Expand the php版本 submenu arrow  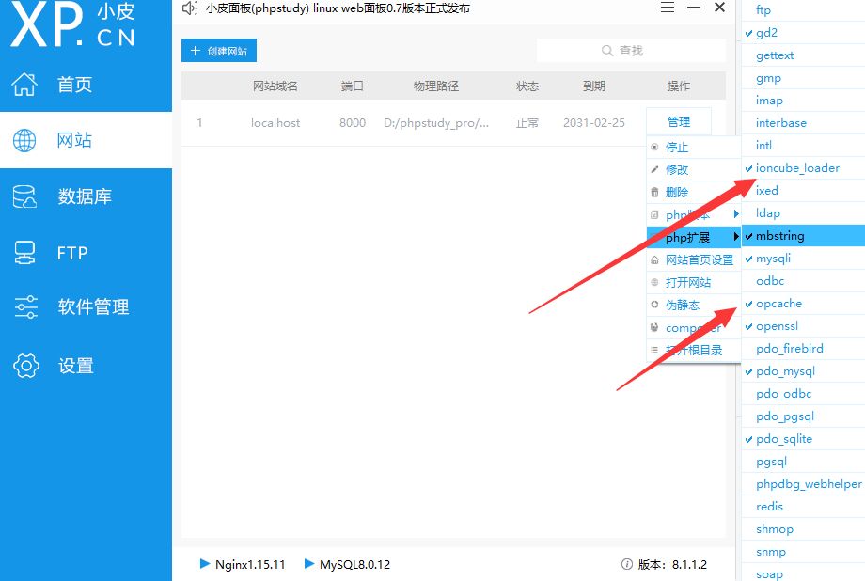tap(736, 214)
